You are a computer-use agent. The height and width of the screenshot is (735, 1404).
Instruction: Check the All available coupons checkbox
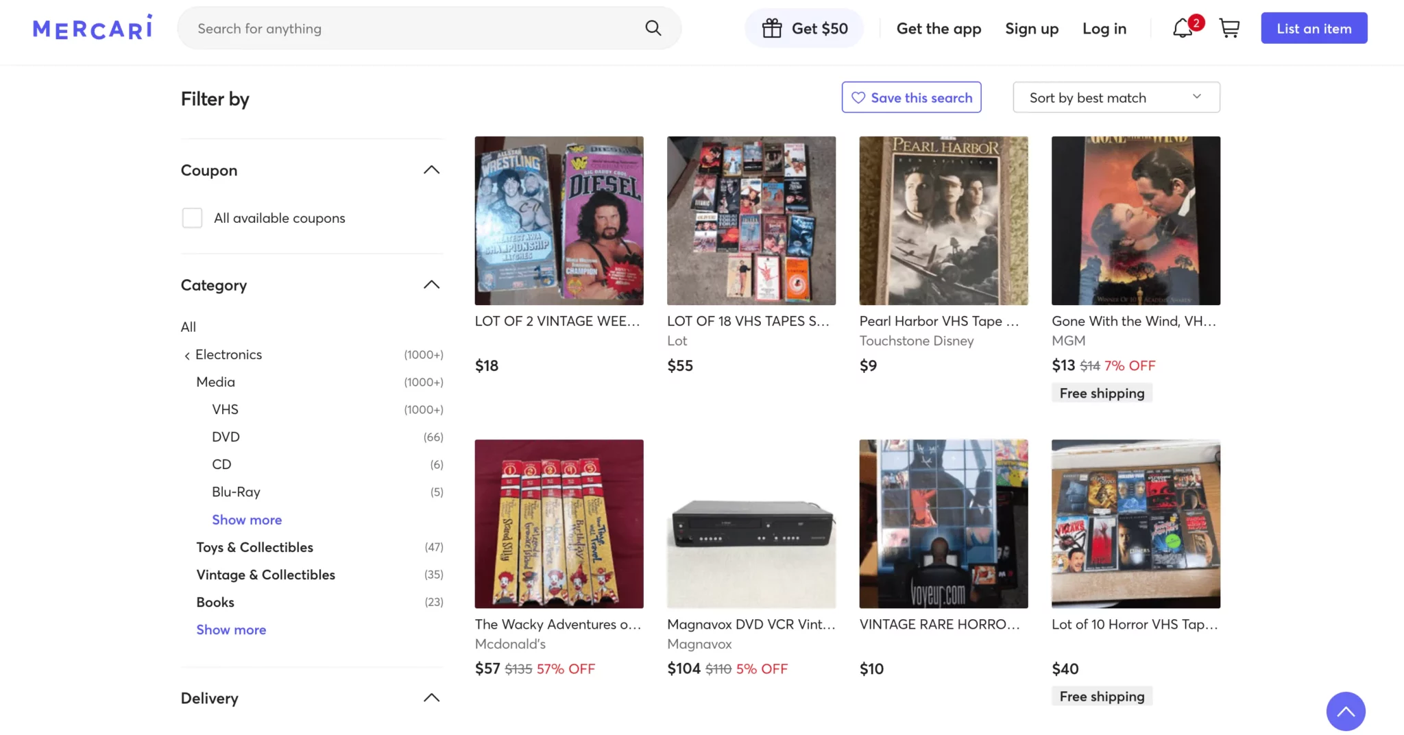[192, 218]
